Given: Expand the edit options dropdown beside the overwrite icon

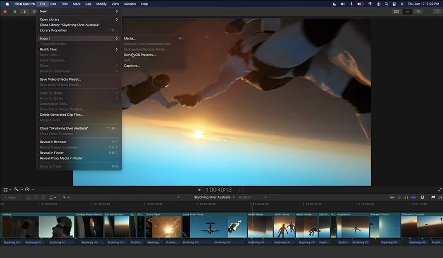Looking at the screenshot, I should (x=55, y=198).
